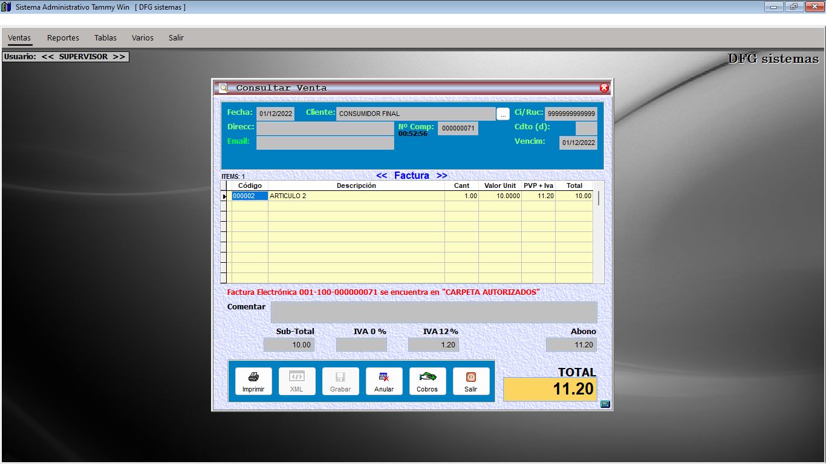Click the Imprimir printer button
Viewport: 826px width, 464px height.
[x=253, y=381]
